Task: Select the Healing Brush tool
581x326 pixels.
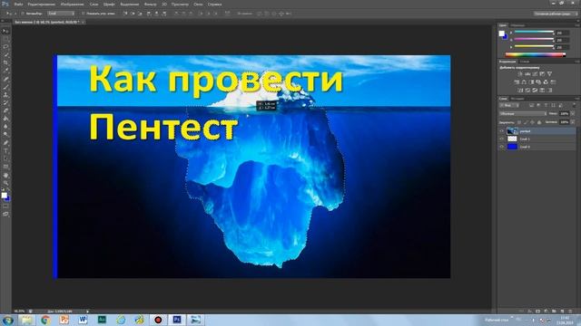Action: [5, 79]
